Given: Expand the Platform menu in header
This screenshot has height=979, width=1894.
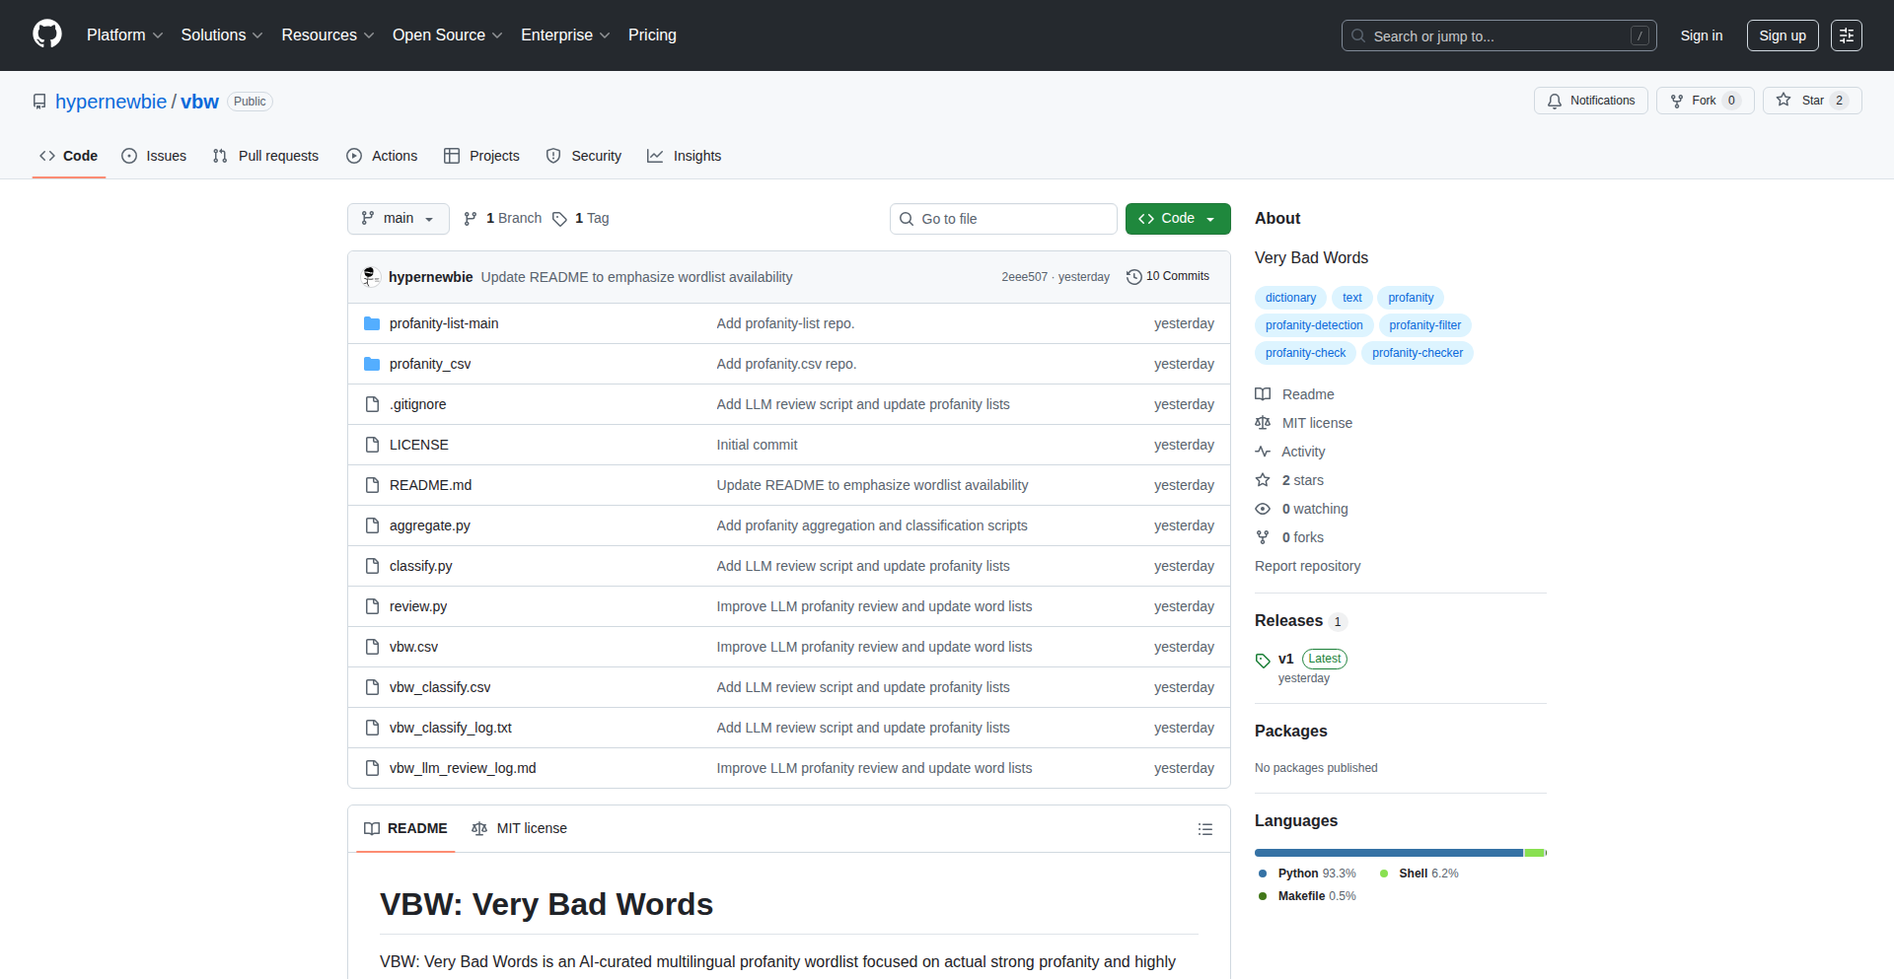Looking at the screenshot, I should point(124,35).
